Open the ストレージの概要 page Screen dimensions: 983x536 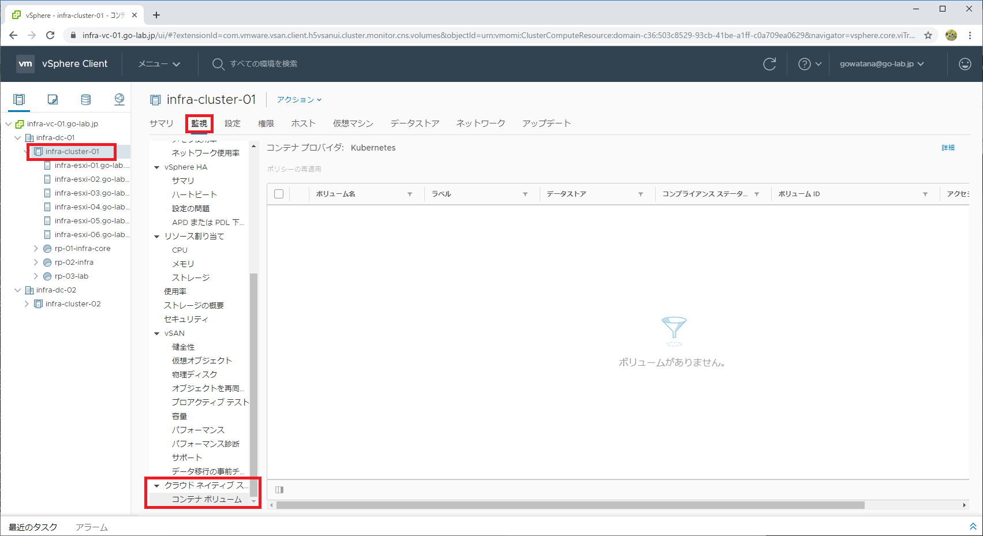tap(194, 306)
